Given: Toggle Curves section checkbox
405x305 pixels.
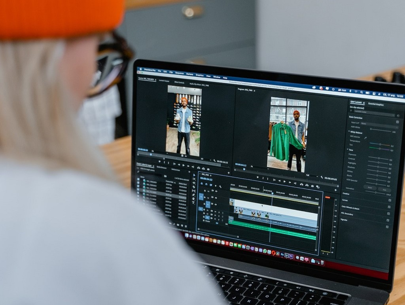Looking at the screenshot, I should click(389, 207).
